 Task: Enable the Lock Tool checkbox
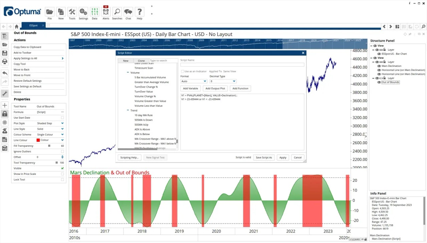62,179
